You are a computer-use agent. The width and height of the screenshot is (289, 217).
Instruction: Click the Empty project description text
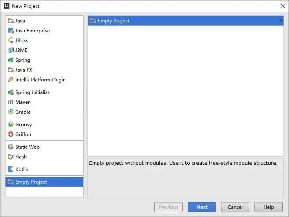coord(183,163)
